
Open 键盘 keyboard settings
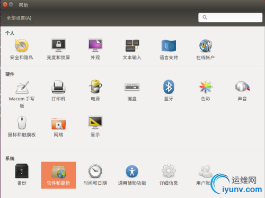click(x=132, y=91)
